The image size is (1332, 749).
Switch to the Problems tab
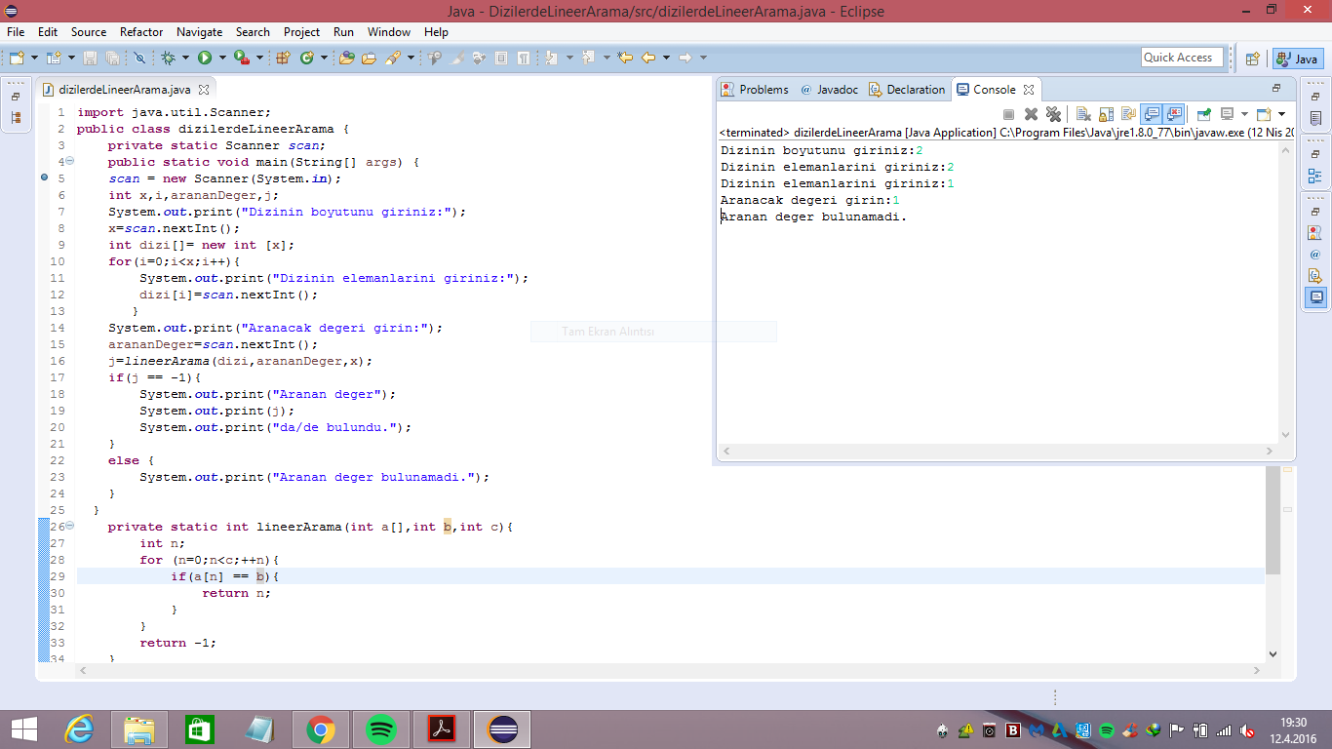click(755, 90)
